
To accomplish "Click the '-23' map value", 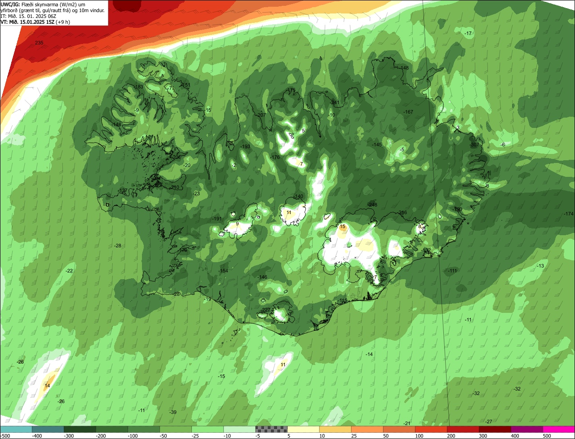I will tap(196, 194).
